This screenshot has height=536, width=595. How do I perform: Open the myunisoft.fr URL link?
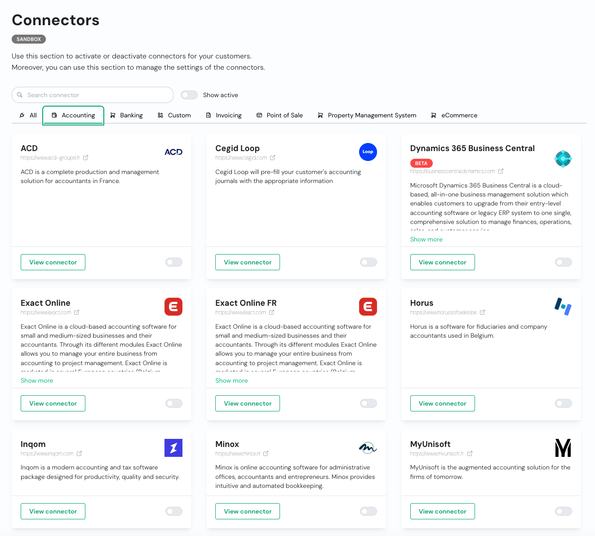pos(437,454)
